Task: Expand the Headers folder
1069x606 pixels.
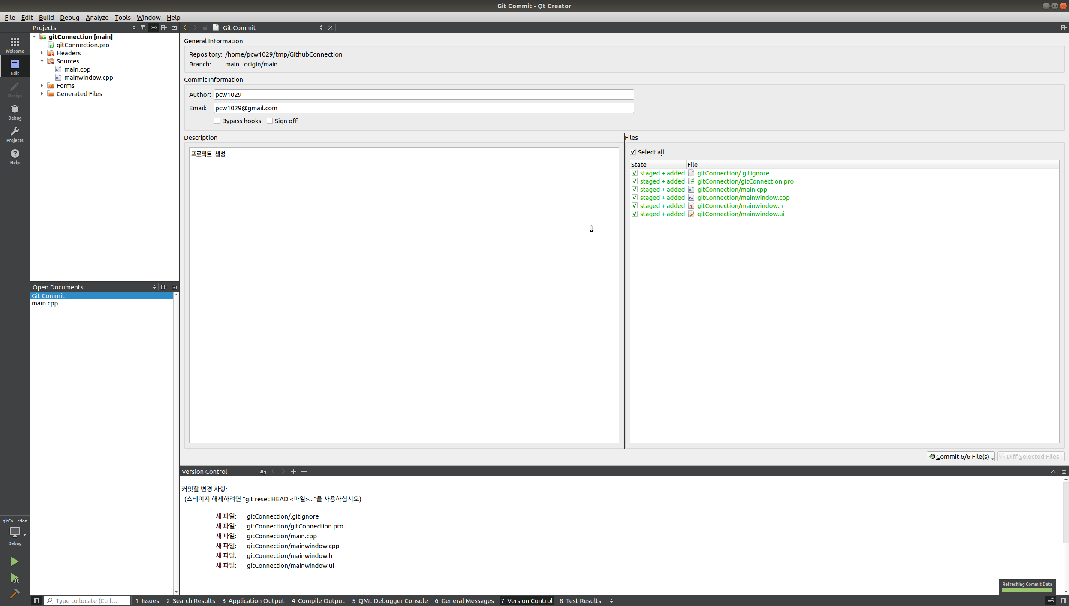Action: click(42, 53)
